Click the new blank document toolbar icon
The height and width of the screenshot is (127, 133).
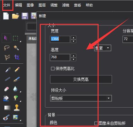[6, 16]
